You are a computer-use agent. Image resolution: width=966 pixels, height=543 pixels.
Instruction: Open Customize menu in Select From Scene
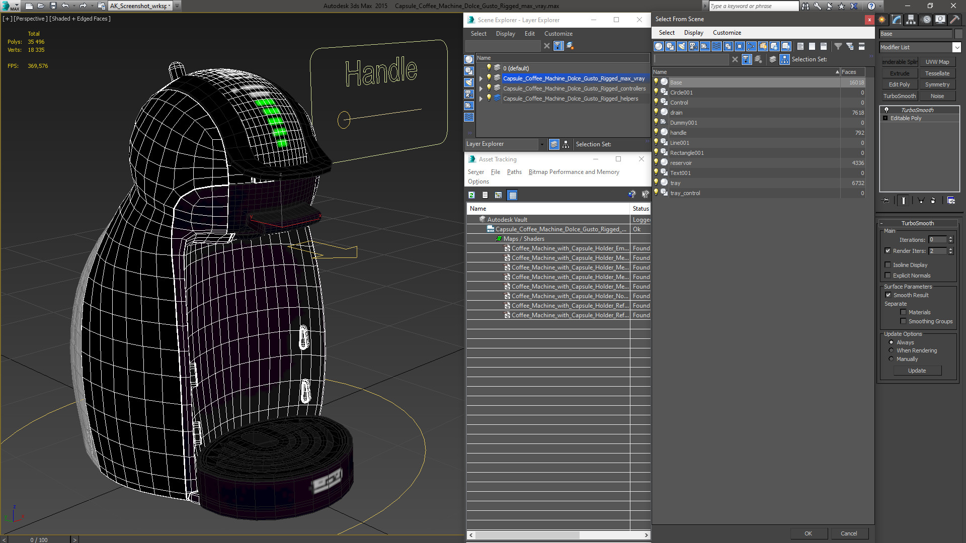pos(727,33)
